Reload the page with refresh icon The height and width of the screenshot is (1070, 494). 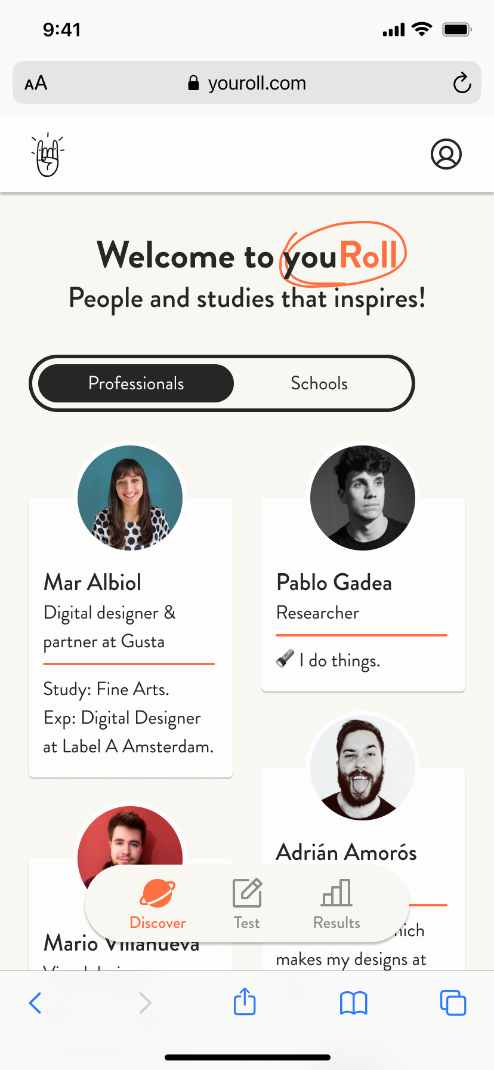tap(462, 83)
